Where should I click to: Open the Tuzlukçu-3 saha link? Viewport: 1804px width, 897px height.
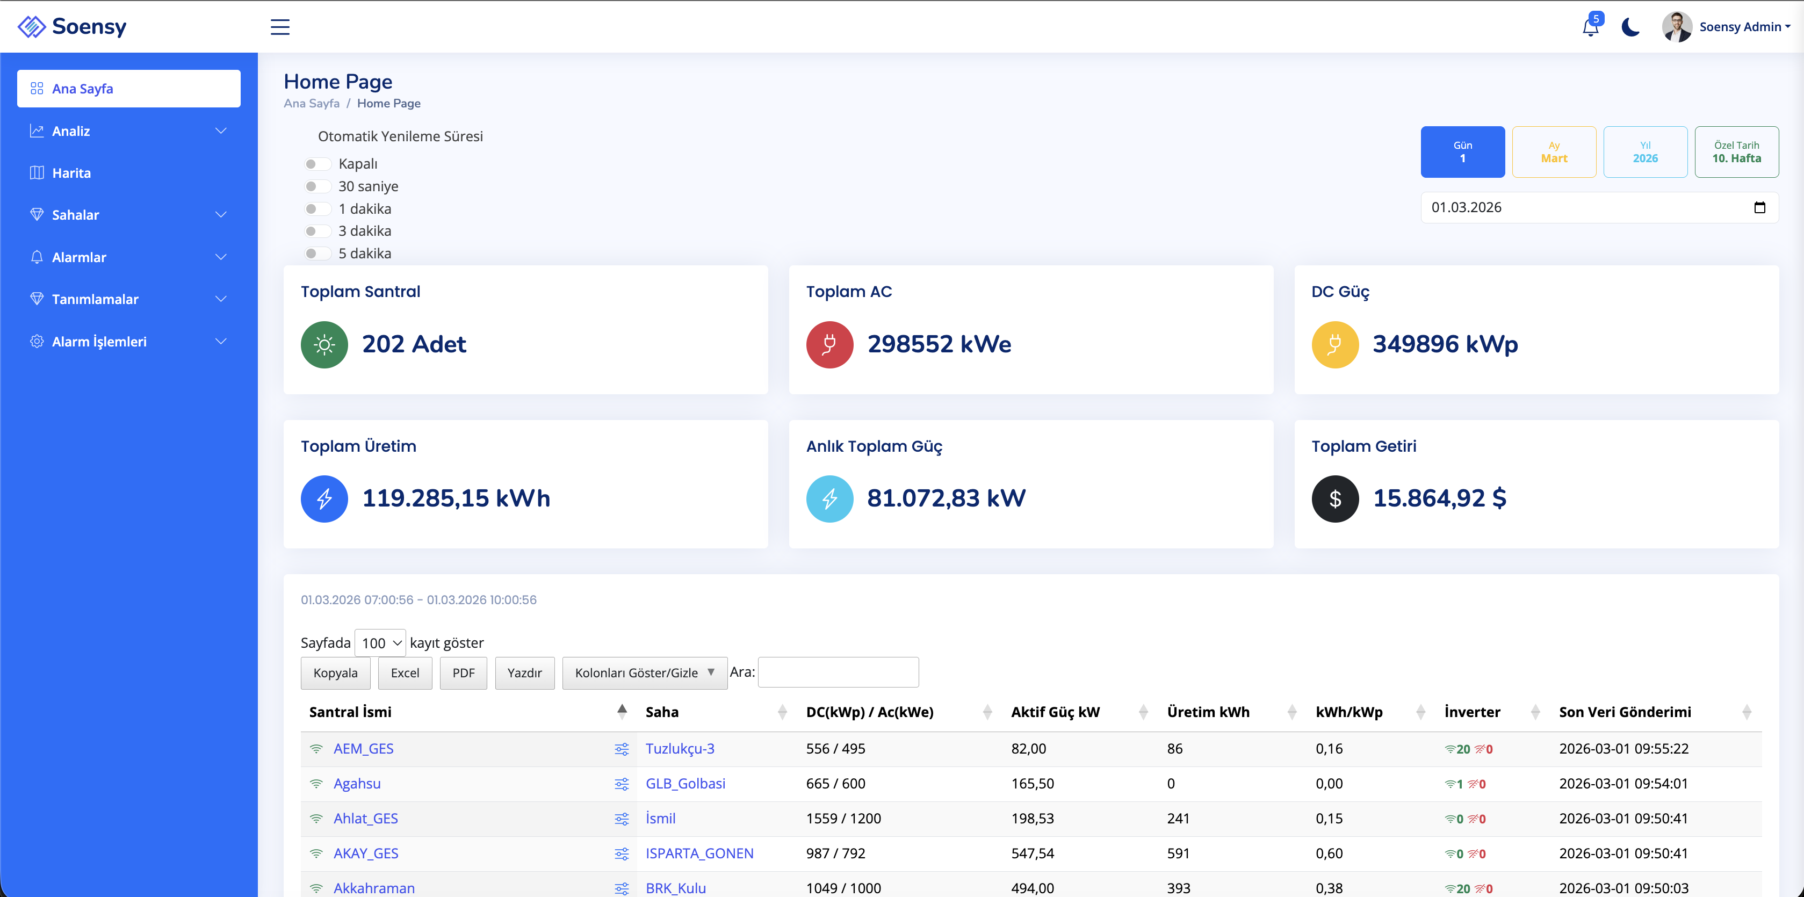point(679,749)
